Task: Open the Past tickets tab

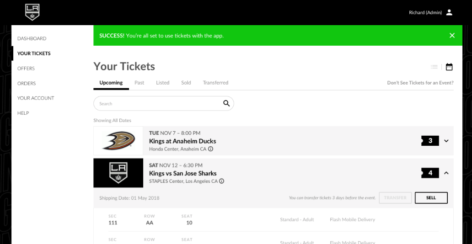Action: pos(139,83)
